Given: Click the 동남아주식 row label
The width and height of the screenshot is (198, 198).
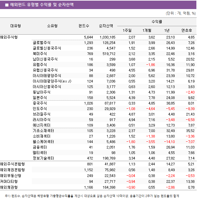Looking at the screenshot, I should tap(42, 92).
